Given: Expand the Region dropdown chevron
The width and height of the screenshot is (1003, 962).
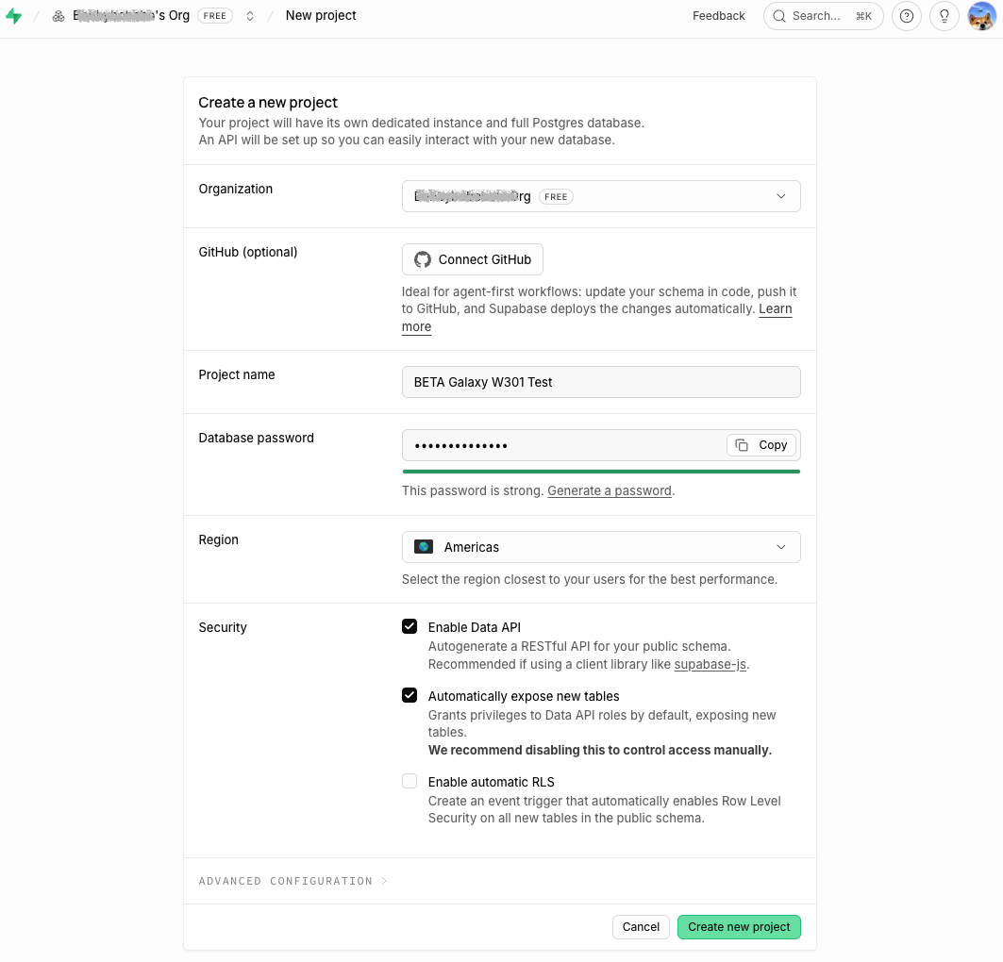Looking at the screenshot, I should coord(781,547).
